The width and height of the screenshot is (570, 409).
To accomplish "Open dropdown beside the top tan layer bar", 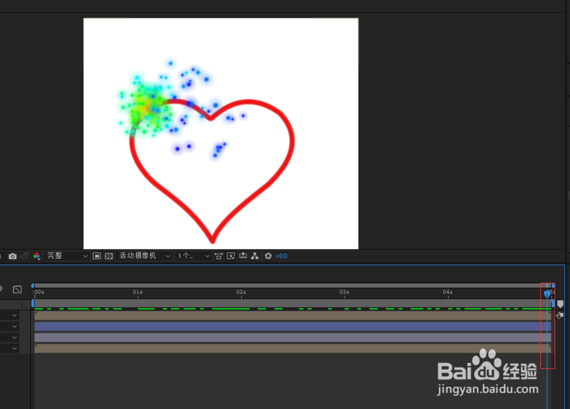I will (15, 316).
